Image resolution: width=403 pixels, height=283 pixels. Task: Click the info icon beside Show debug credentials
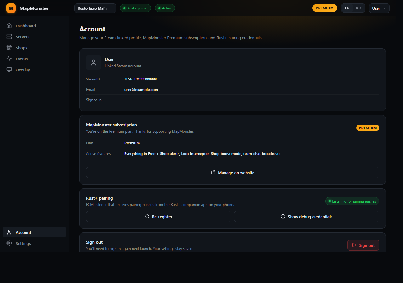[x=283, y=216]
